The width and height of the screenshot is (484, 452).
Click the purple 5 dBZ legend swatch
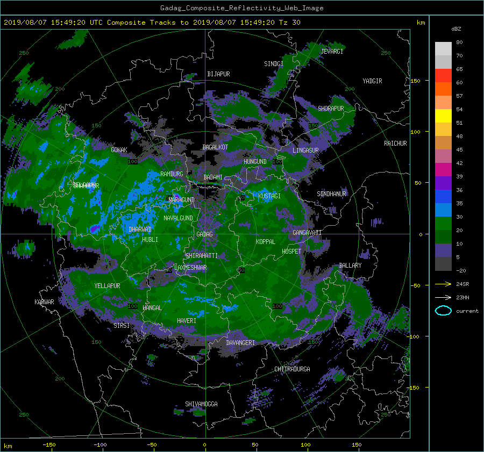coord(443,250)
